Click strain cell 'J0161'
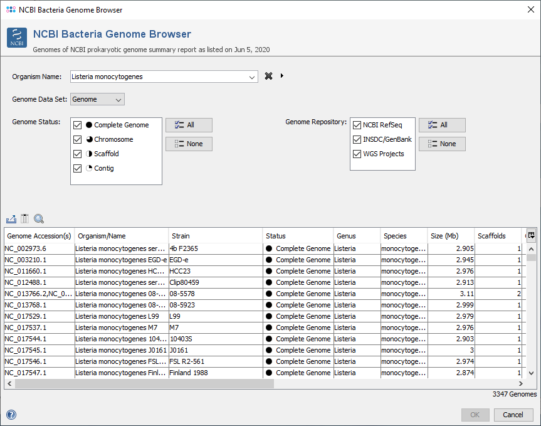The image size is (541, 426). coord(216,350)
